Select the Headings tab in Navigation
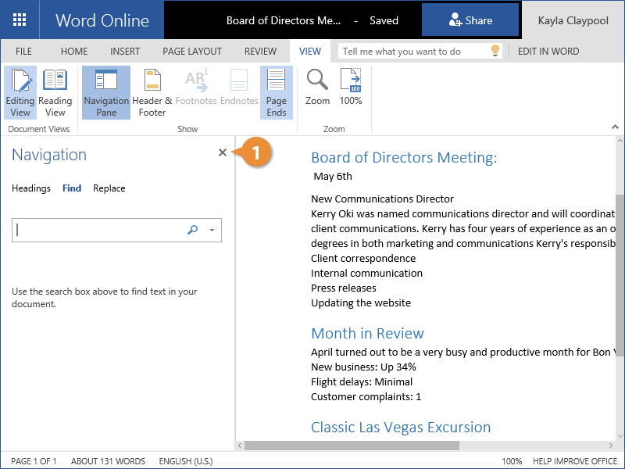The width and height of the screenshot is (625, 469). pyautogui.click(x=31, y=188)
